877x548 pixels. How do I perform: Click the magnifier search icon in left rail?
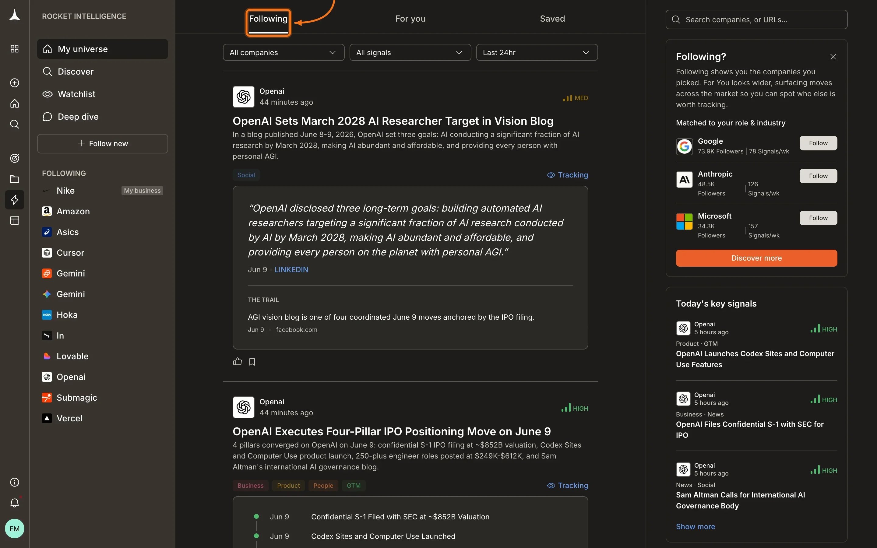(x=15, y=124)
